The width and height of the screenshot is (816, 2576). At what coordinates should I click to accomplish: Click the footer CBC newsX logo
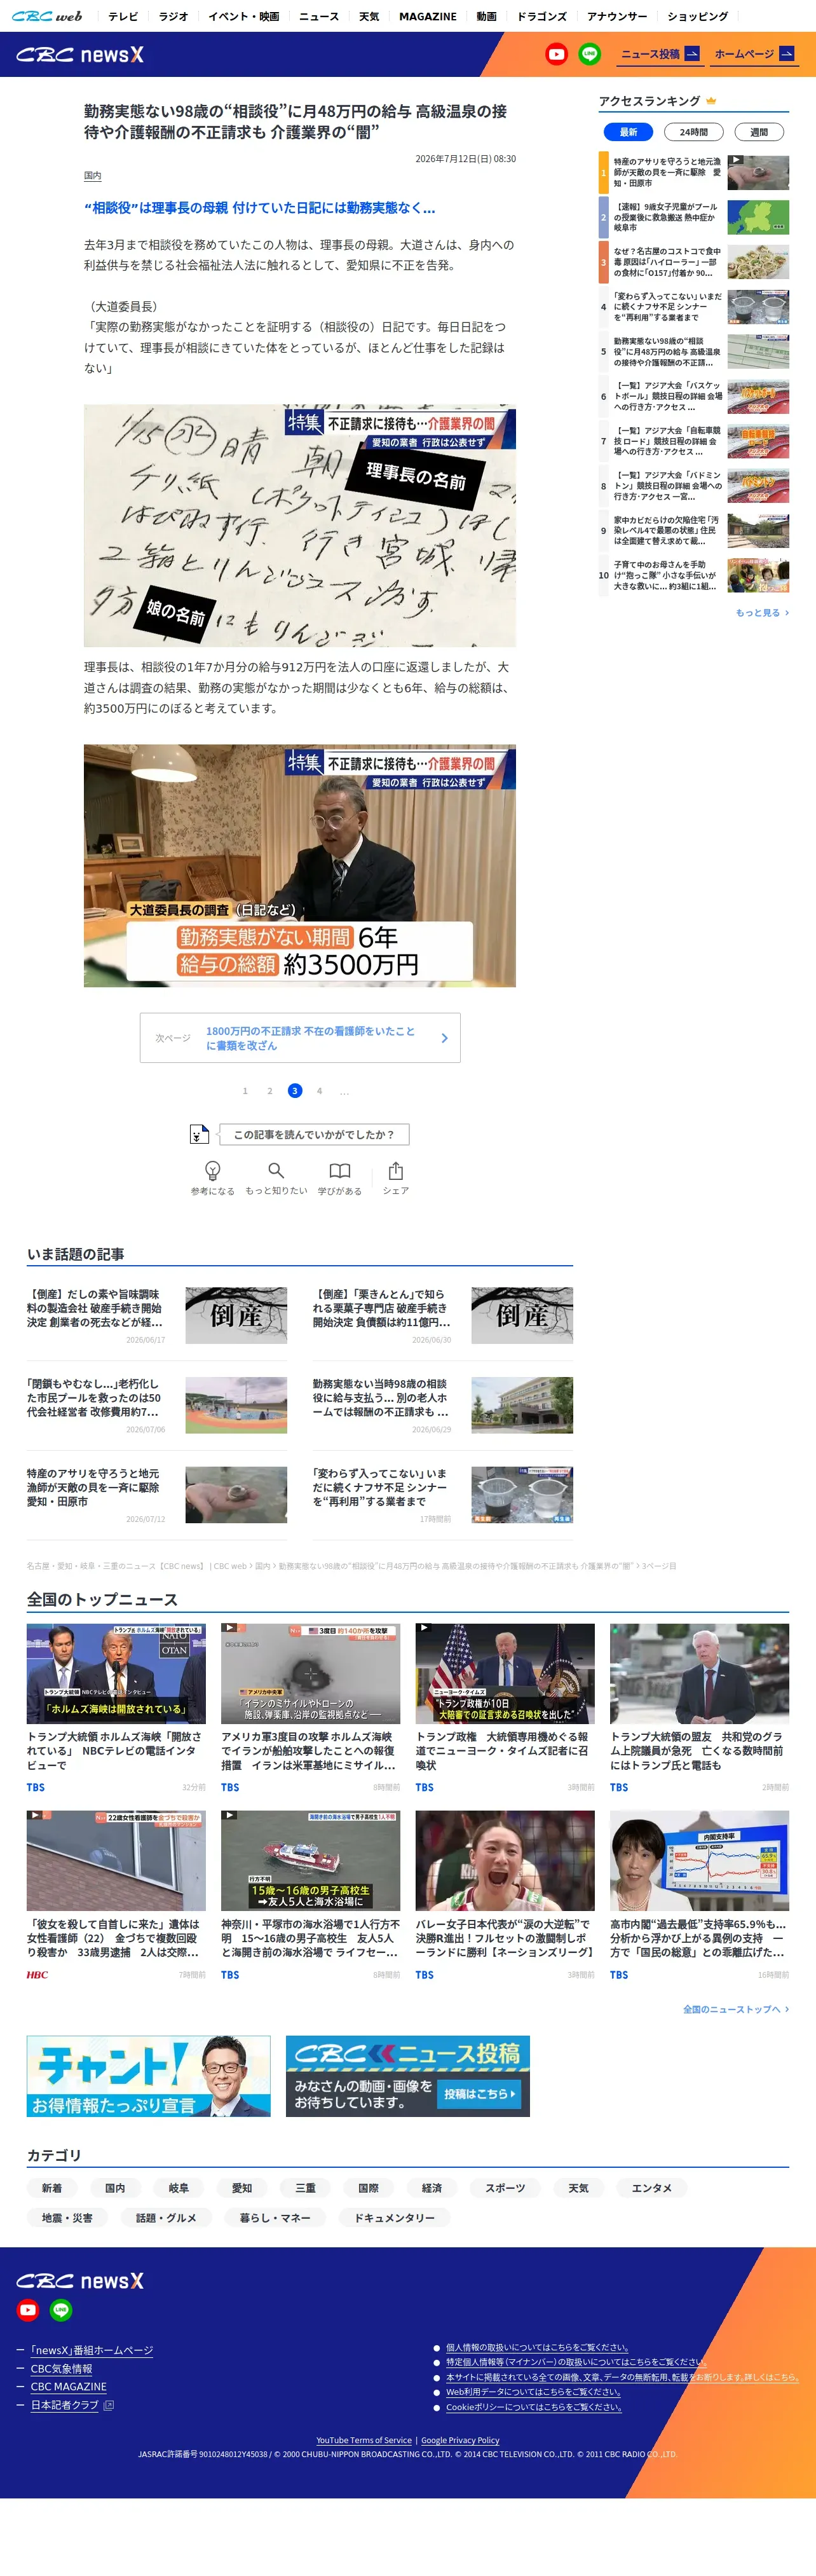80,2281
